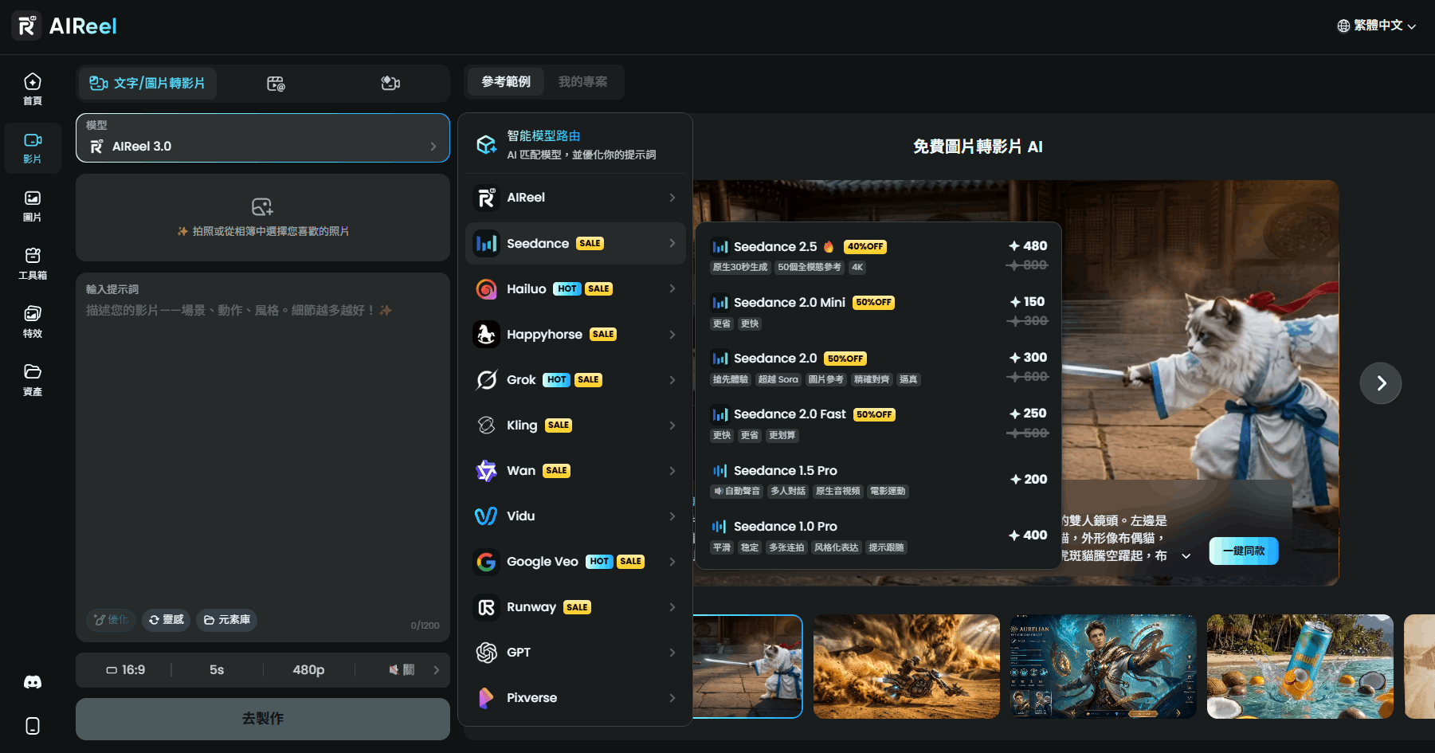
Task: Choose Seedance 2.0 Fast model
Action: [x=879, y=423]
